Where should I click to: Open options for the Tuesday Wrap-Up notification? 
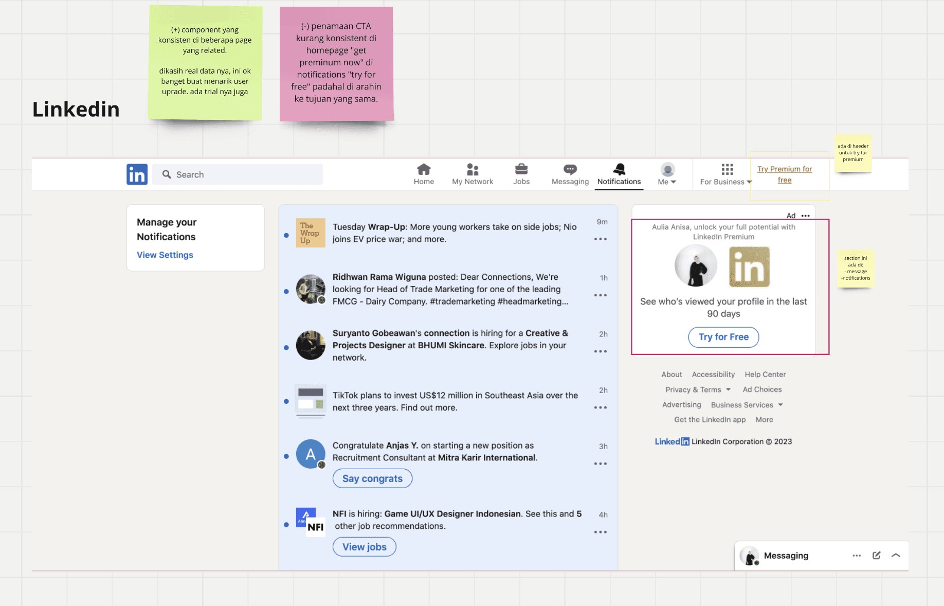[601, 239]
